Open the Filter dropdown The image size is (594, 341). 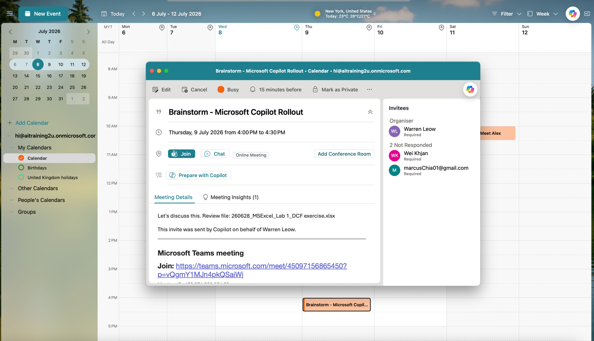(x=507, y=14)
